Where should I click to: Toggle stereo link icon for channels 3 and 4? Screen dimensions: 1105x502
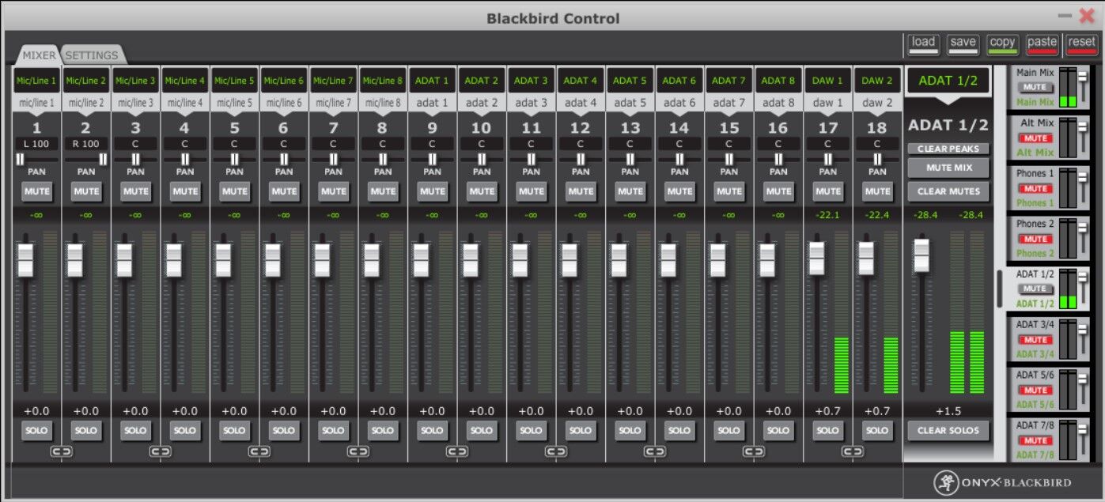(x=161, y=451)
